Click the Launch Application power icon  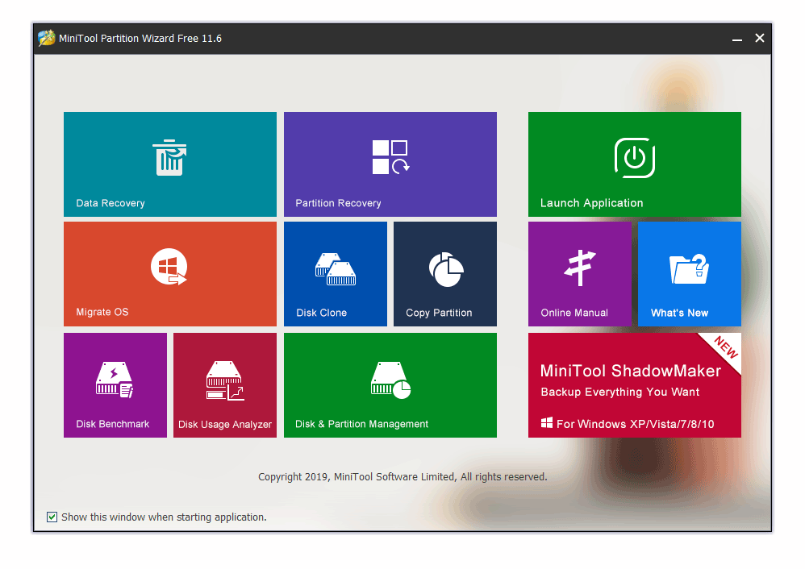(x=634, y=157)
